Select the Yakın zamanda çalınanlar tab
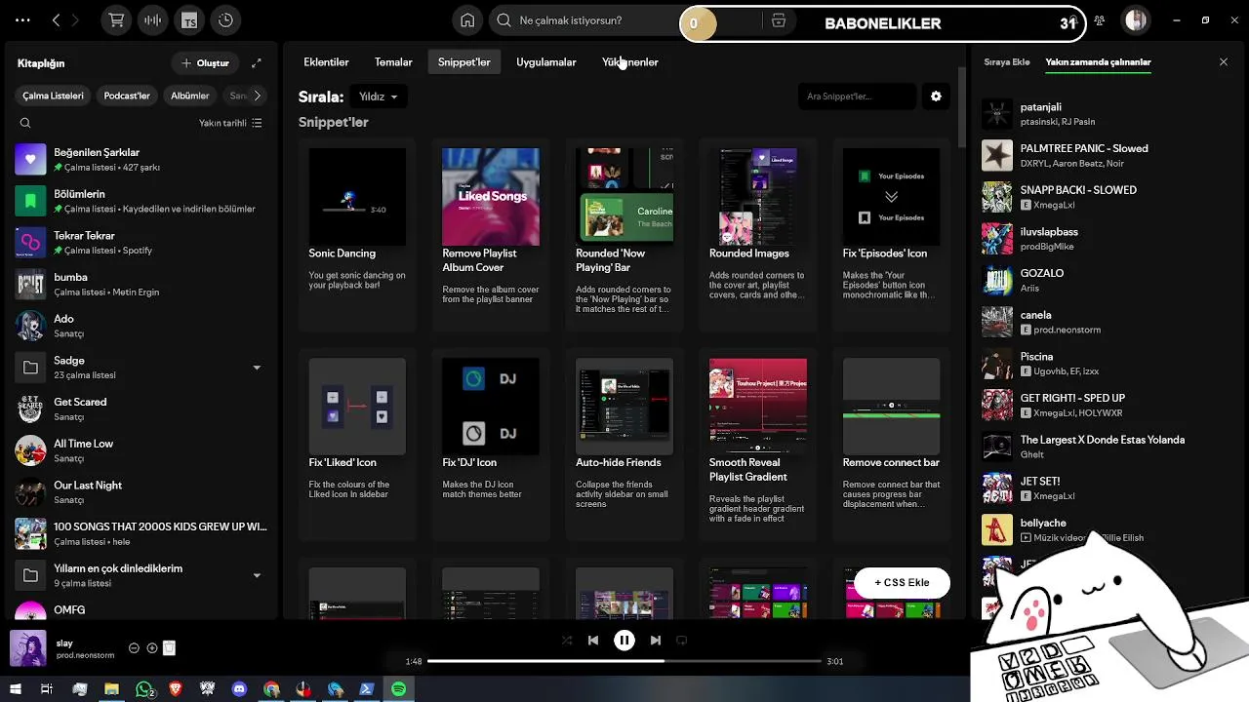 click(1099, 62)
